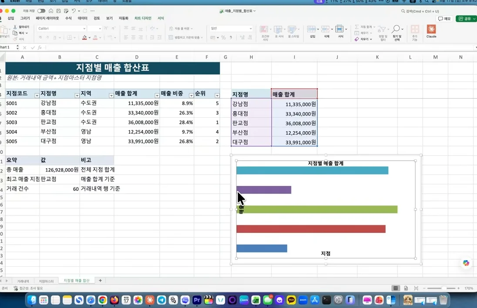
Task: Open 표 서식 table format gallery
Action: [278, 30]
